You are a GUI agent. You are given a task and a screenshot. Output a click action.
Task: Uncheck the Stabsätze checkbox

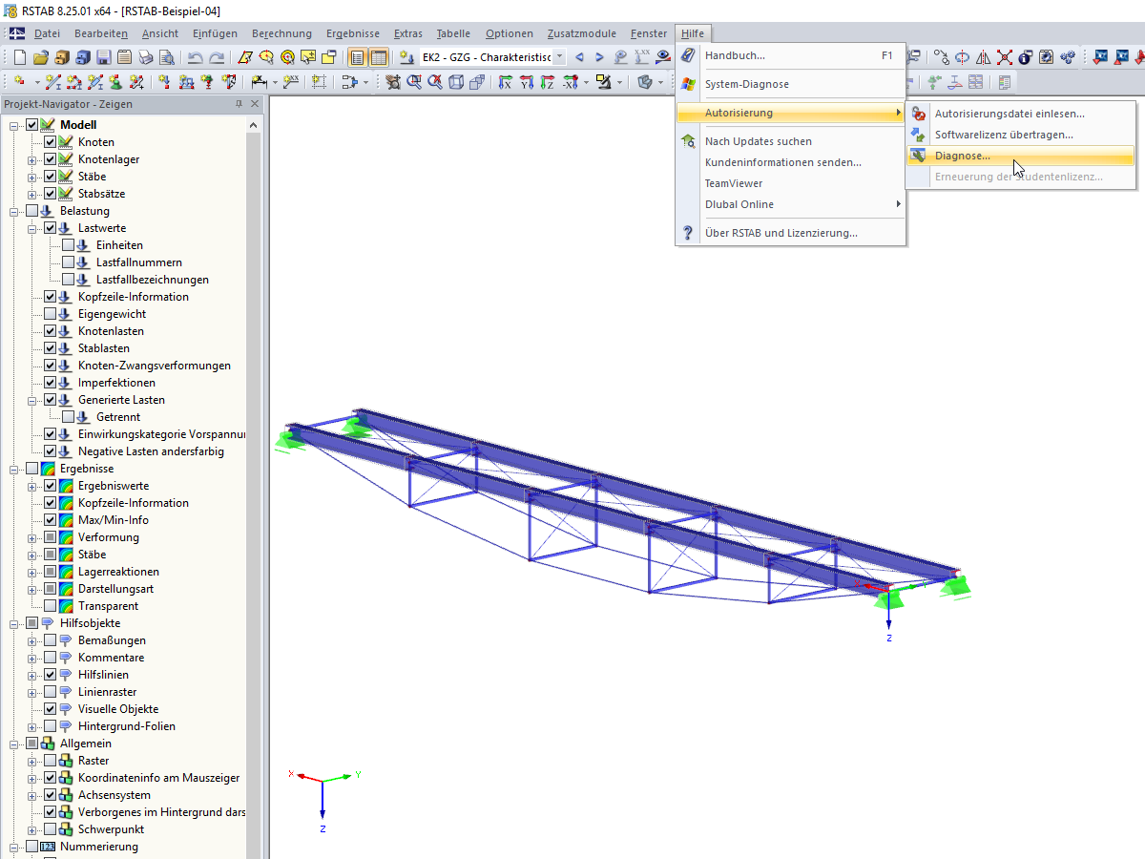coord(51,194)
